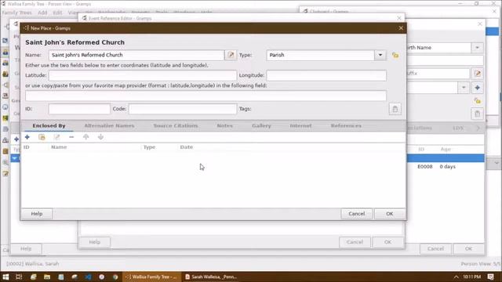Click the Longitude input field
This screenshot has width=502, height=282.
coord(326,75)
